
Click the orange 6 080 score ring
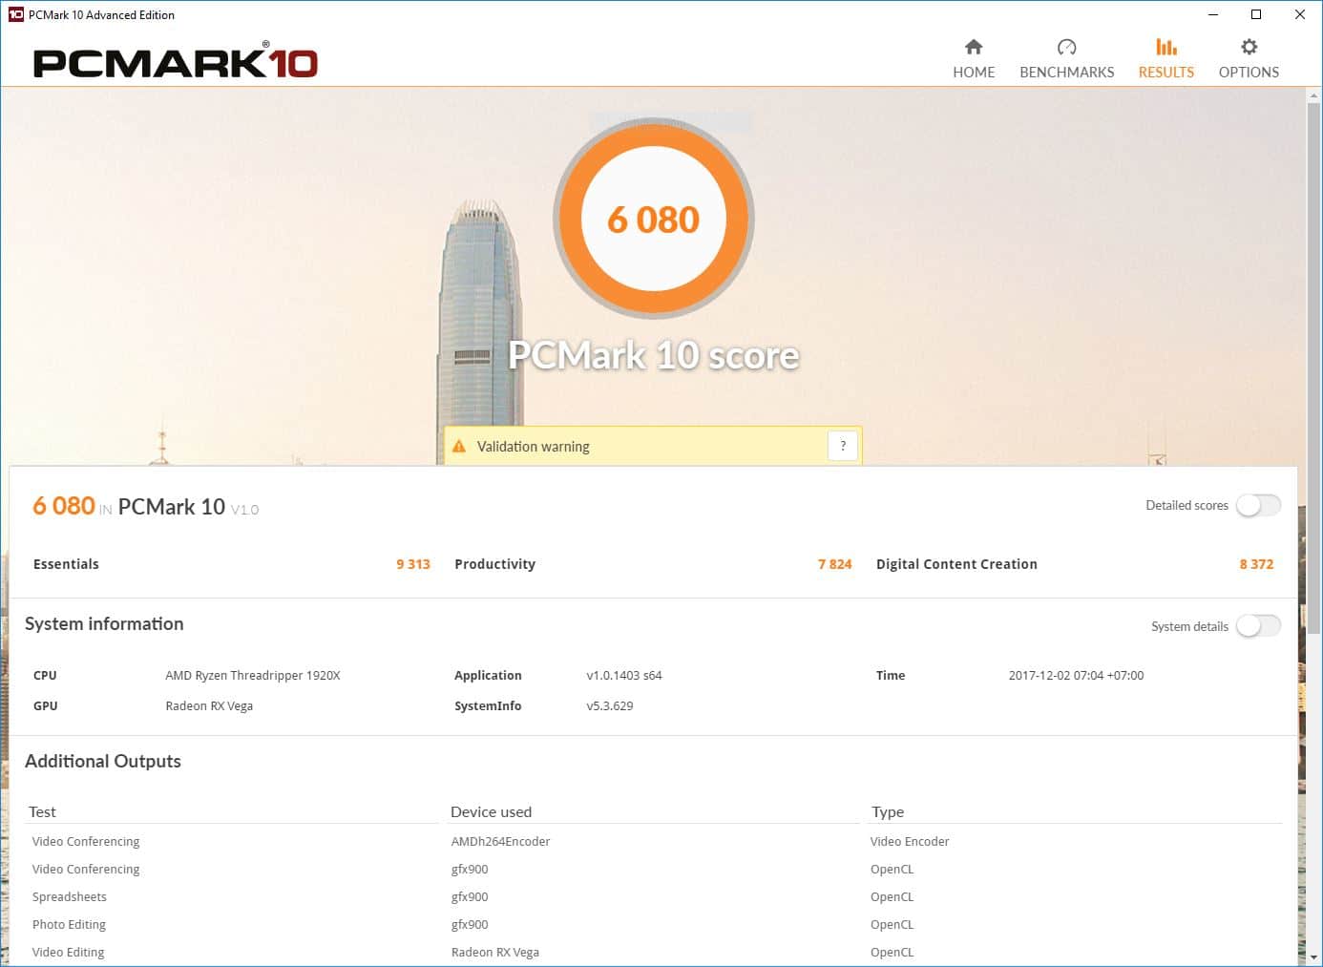click(654, 219)
